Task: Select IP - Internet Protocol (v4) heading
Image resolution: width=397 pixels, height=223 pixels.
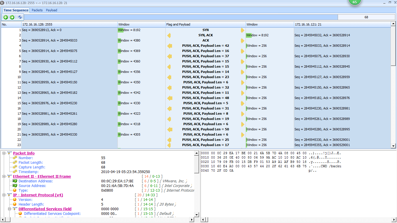Action: pos(38,195)
